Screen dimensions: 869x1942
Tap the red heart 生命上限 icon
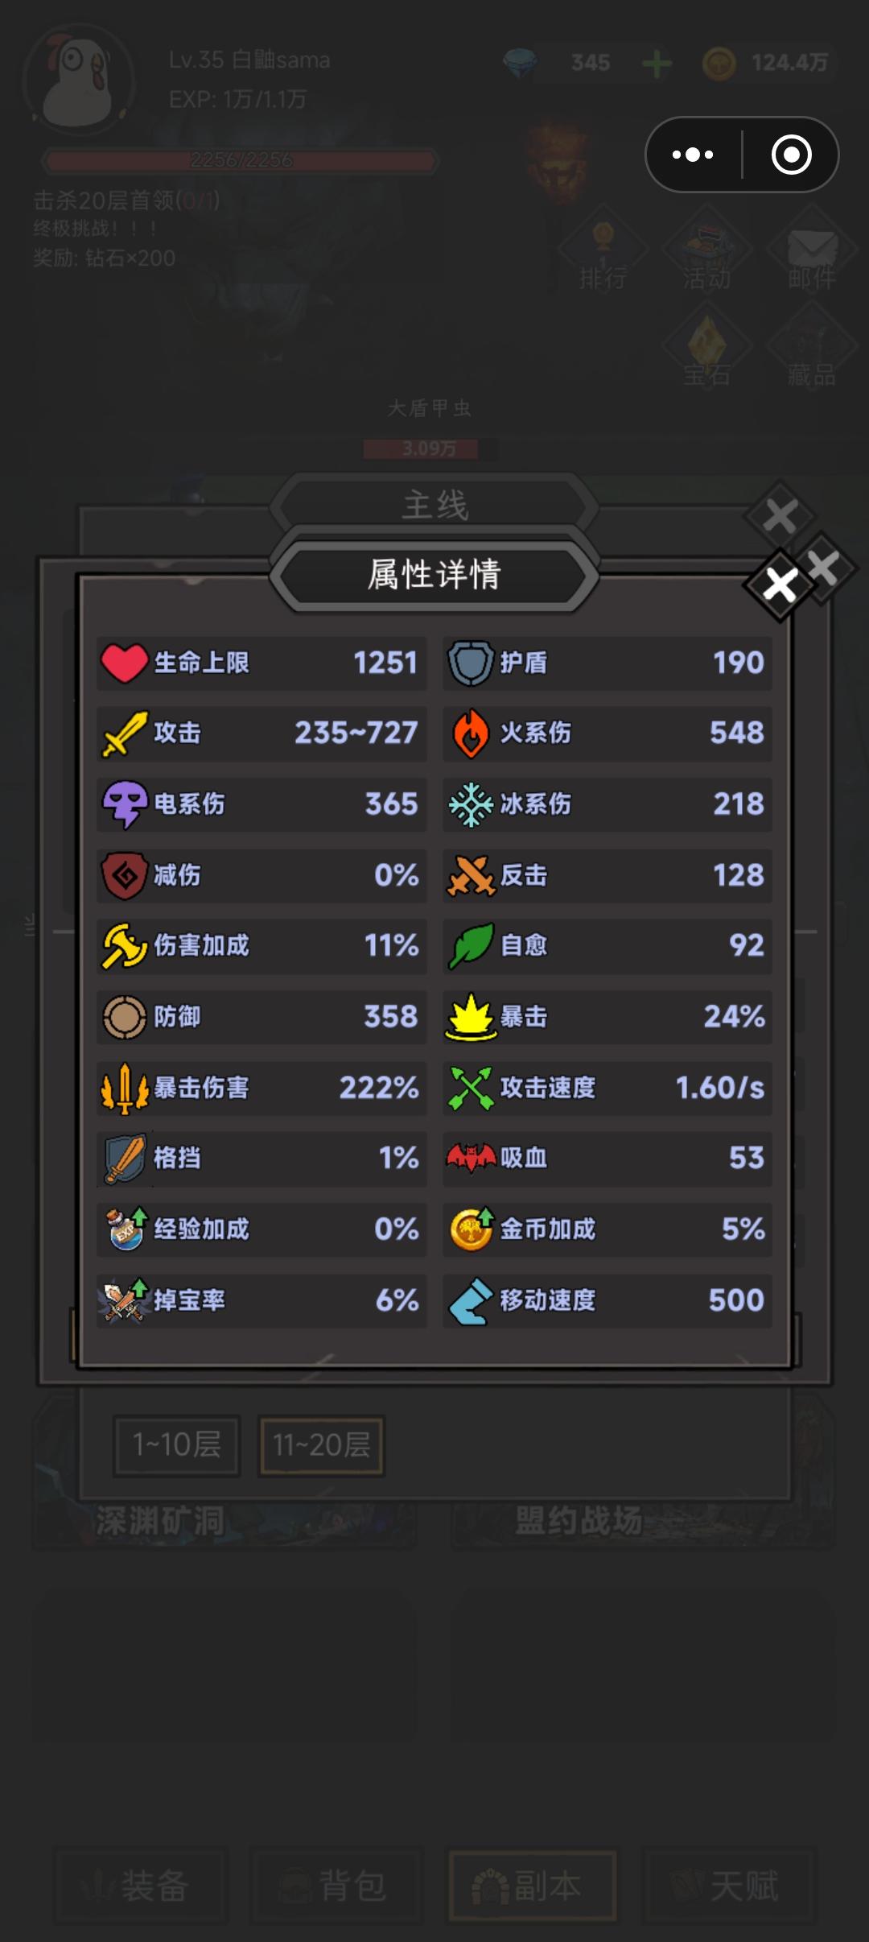point(124,663)
